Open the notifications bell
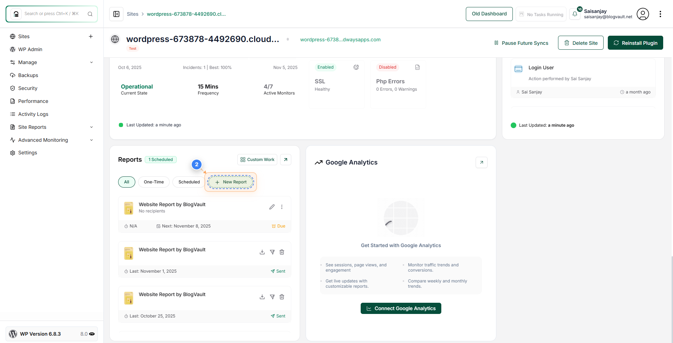The image size is (673, 343). tap(575, 14)
